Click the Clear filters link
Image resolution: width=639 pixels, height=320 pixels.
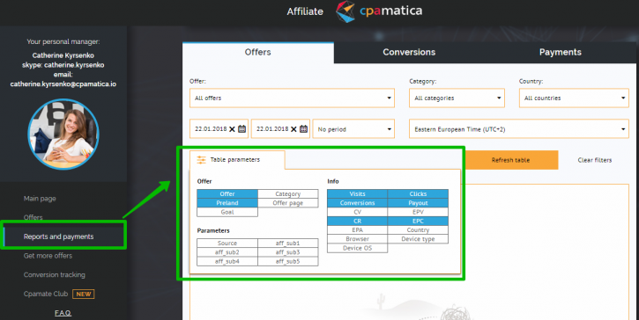coord(595,160)
